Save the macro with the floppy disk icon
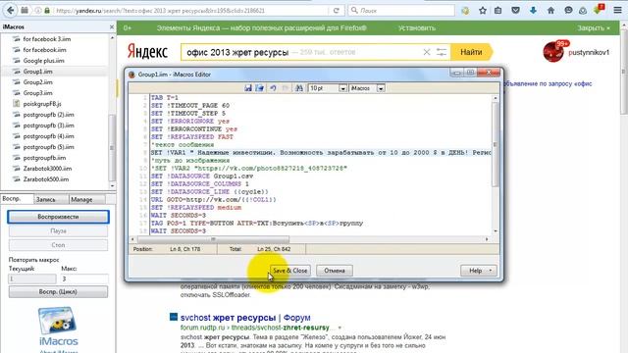 coord(248,88)
